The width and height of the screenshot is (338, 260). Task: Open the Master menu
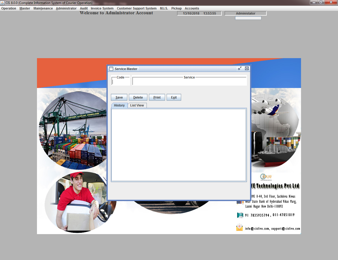[25, 8]
